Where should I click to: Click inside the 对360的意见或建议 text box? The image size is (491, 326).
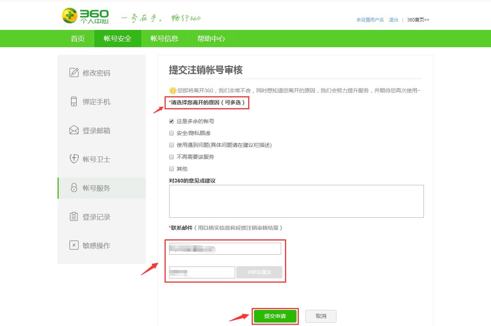[x=295, y=201]
